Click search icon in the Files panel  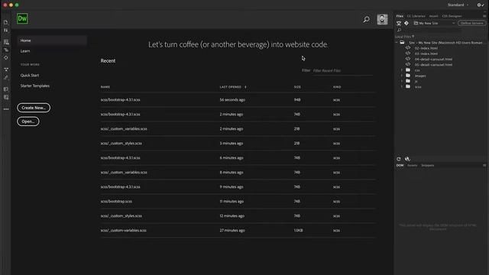pyautogui.click(x=399, y=31)
